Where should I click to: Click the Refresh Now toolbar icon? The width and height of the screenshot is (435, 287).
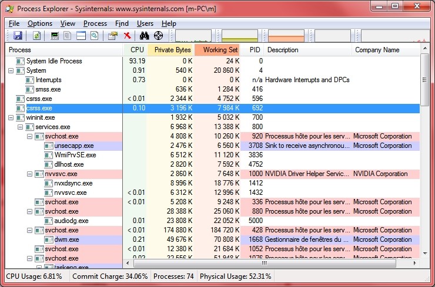[x=36, y=35]
